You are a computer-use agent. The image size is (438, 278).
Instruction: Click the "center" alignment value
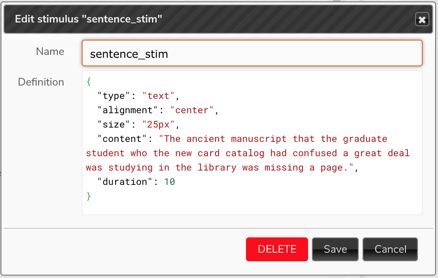pyautogui.click(x=192, y=110)
